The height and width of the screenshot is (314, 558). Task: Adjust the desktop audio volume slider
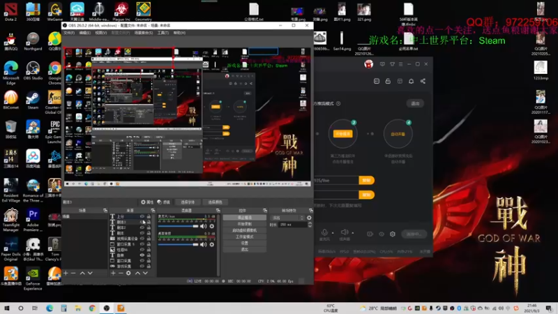tap(178, 245)
